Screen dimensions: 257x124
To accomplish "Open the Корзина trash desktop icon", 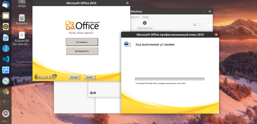I will click(x=22, y=19).
